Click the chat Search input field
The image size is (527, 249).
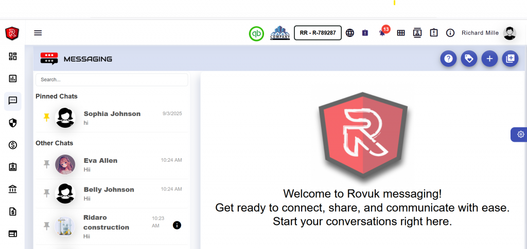[x=111, y=80]
